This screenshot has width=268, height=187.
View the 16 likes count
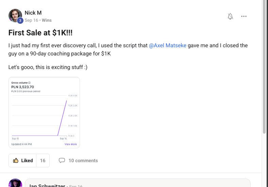[43, 160]
